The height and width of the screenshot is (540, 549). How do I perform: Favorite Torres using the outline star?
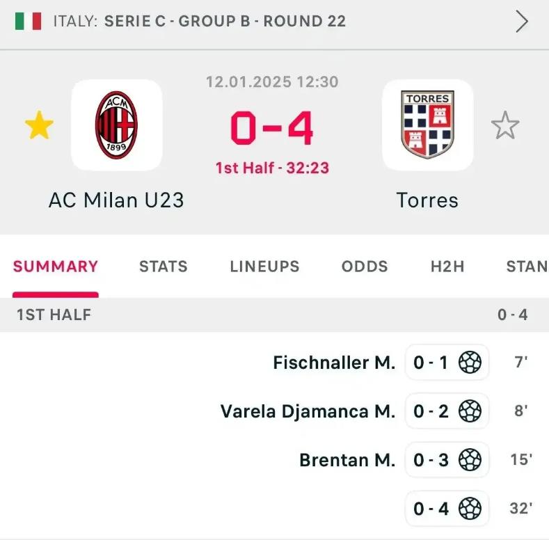point(505,125)
